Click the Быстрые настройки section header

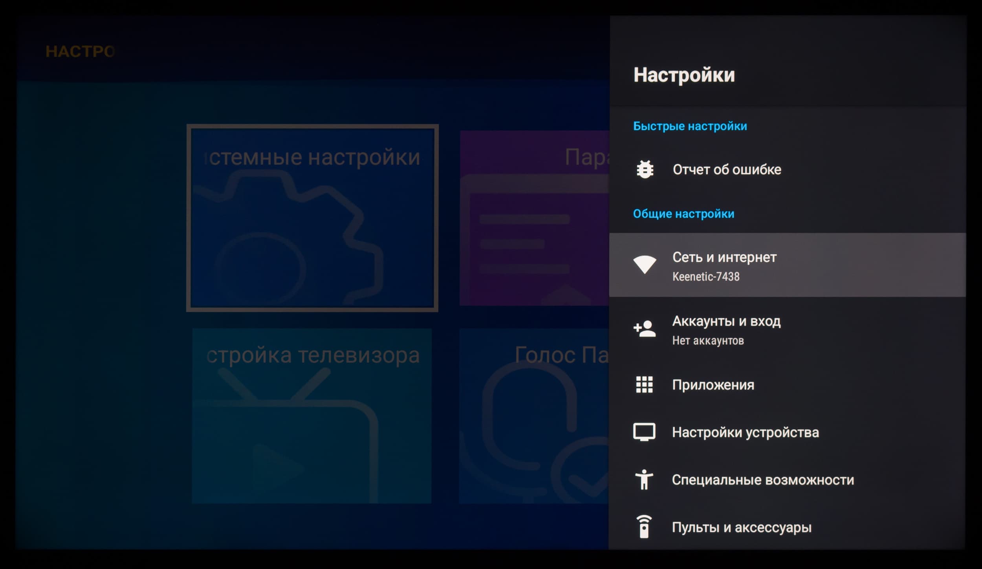click(690, 126)
